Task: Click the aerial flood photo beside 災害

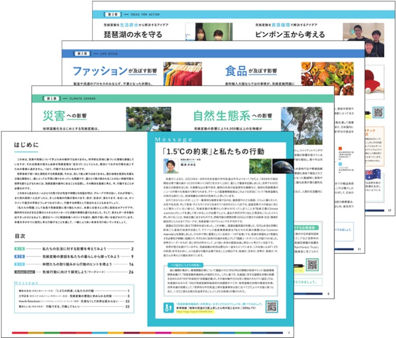Action: (x=148, y=119)
